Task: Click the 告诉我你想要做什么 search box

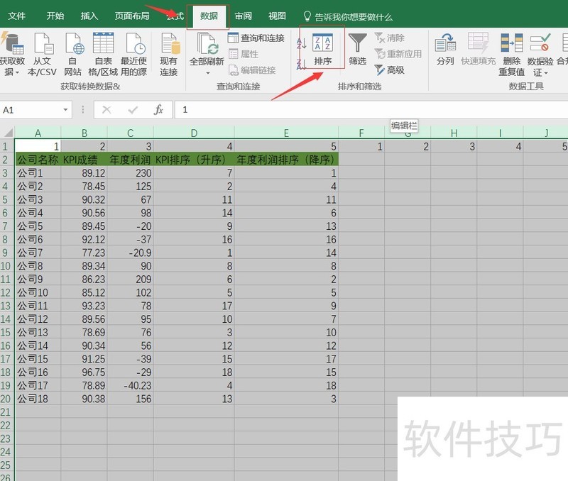Action: 348,16
